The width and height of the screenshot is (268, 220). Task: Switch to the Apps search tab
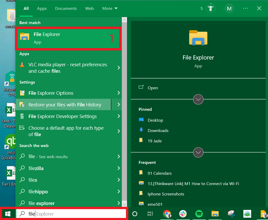click(x=42, y=8)
